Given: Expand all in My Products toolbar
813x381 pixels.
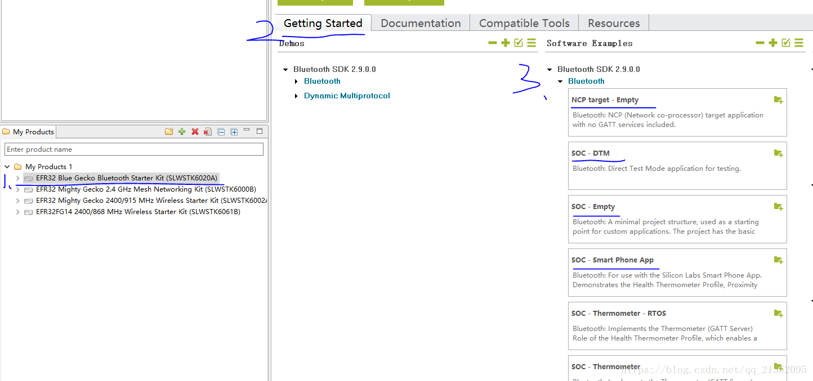Looking at the screenshot, I should pos(234,131).
